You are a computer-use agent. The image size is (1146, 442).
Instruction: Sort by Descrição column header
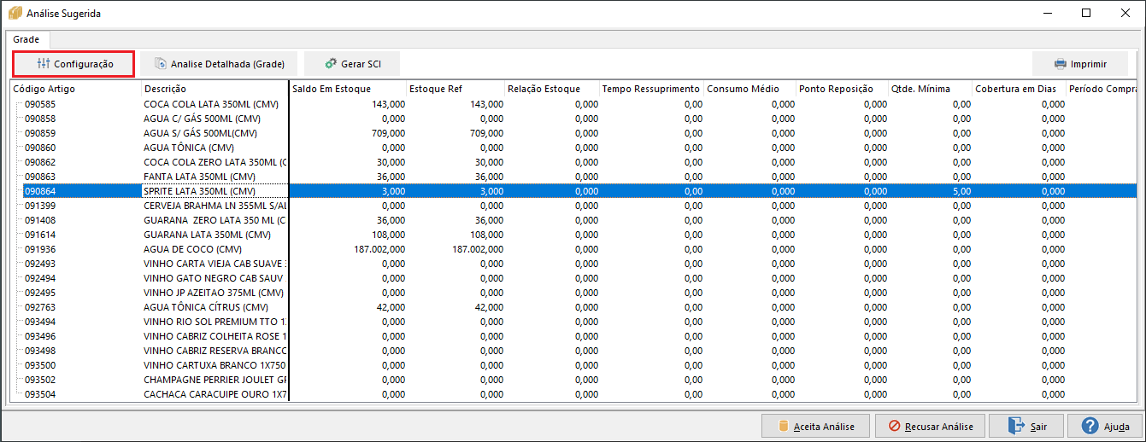215,89
